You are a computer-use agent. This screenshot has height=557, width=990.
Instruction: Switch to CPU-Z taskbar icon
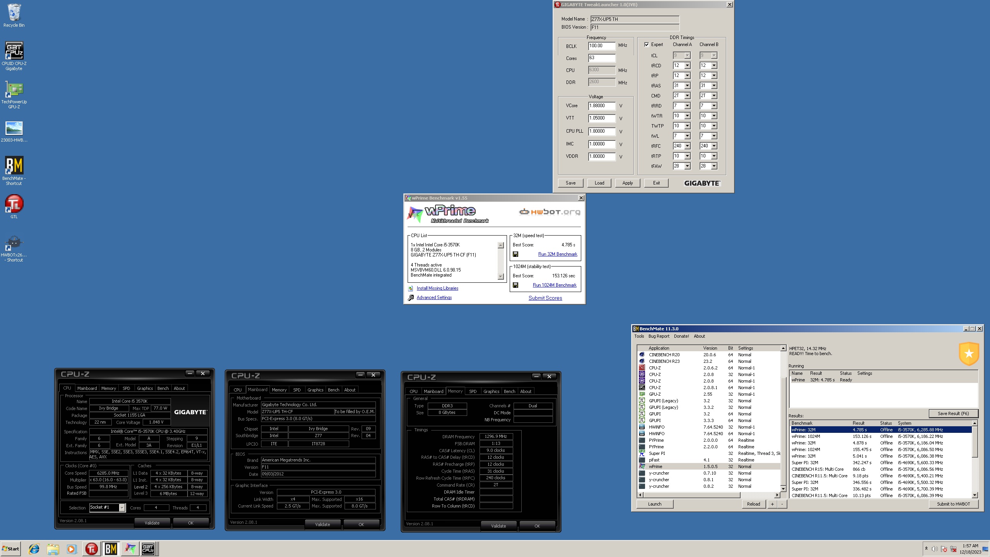(148, 548)
